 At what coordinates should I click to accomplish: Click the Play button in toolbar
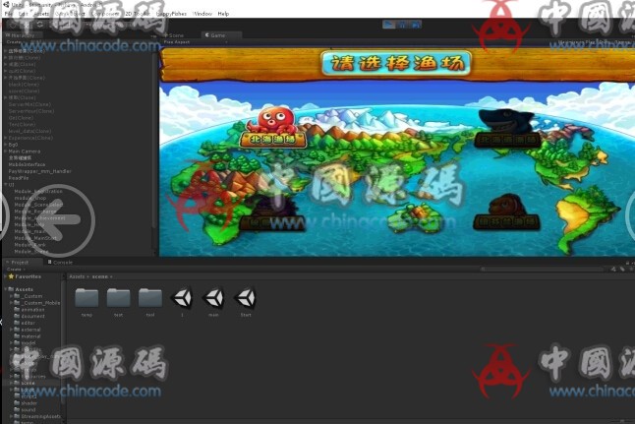point(389,25)
